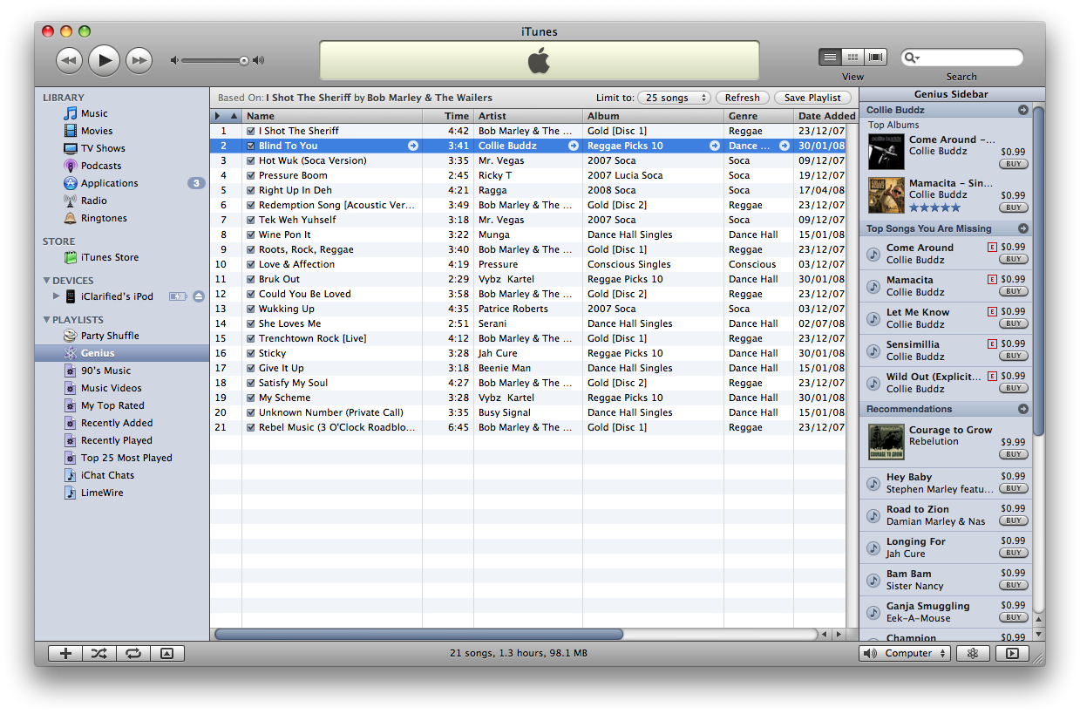Switch to grid view
The height and width of the screenshot is (714, 1080).
pos(852,58)
